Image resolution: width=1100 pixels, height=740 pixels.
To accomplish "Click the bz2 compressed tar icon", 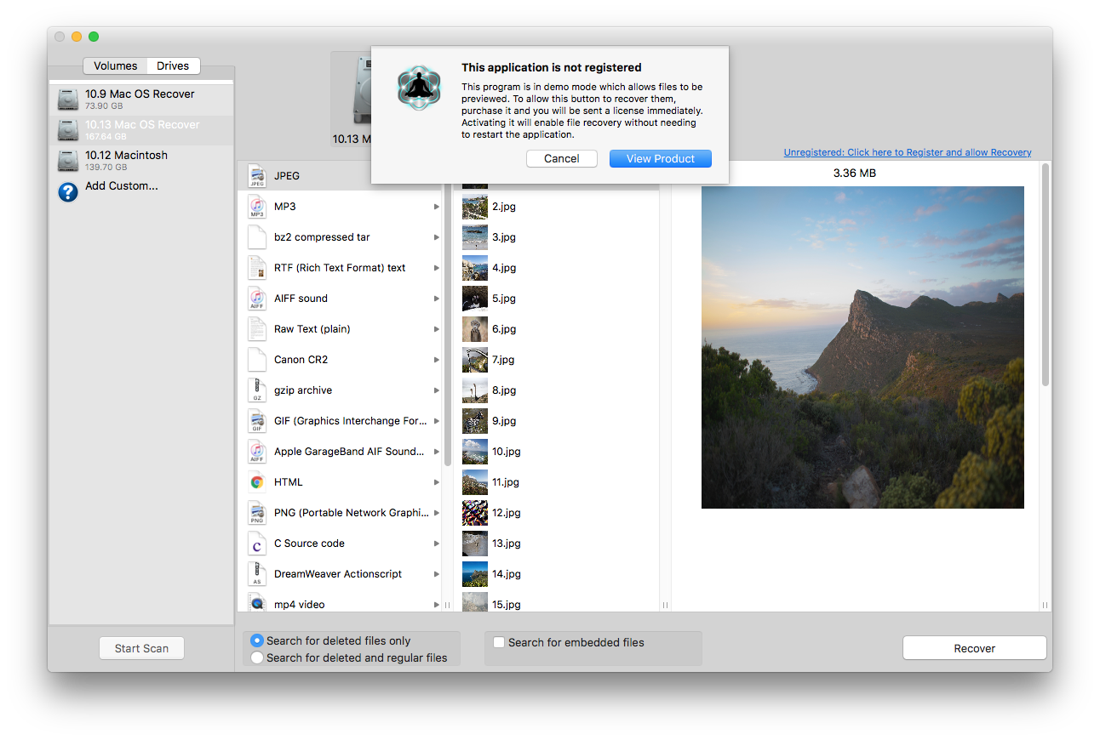I will pyautogui.click(x=257, y=237).
